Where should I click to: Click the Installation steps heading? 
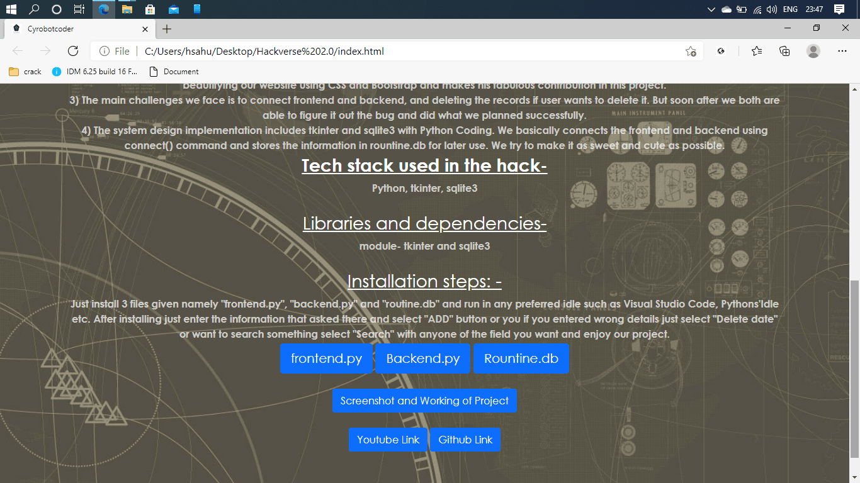pyautogui.click(x=424, y=281)
